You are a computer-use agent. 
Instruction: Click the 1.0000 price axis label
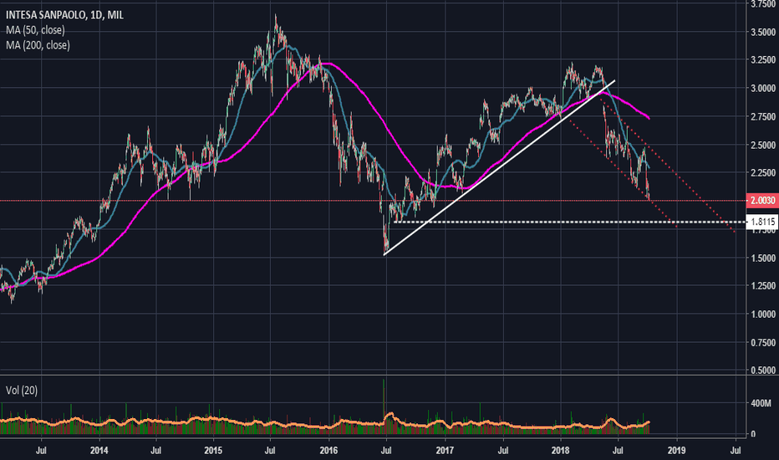(x=763, y=314)
